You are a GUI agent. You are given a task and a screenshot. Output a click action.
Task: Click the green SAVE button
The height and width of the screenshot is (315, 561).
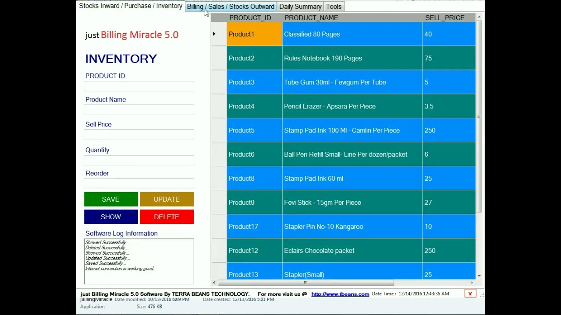pos(111,199)
